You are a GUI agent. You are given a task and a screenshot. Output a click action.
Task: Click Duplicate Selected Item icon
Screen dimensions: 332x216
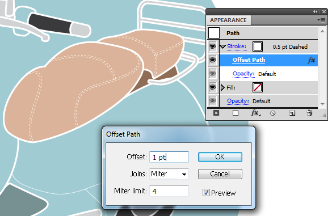[292, 113]
